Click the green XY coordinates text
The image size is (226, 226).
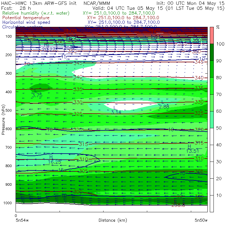click(119, 13)
